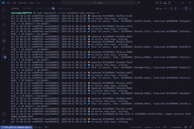The image size is (194, 129).
Task: Click the Imported #23950042 log line
Action: point(72,16)
